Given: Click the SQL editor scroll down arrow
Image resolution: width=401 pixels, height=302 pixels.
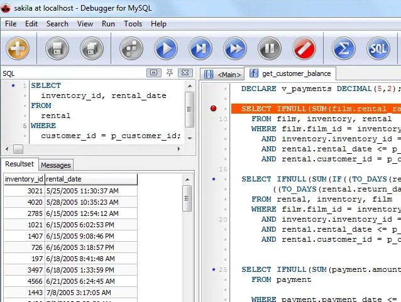Looking at the screenshot, I should coord(190,138).
